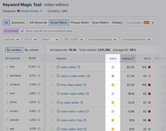This screenshot has width=166, height=131.
Task: Select the Questions tab
Action: pyautogui.click(x=18, y=23)
